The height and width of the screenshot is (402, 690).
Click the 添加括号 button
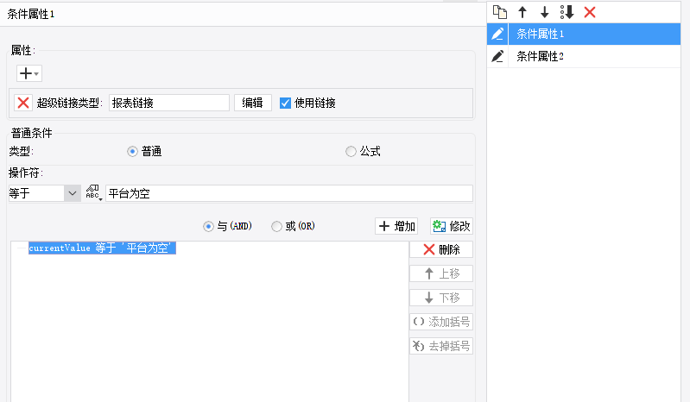point(441,322)
